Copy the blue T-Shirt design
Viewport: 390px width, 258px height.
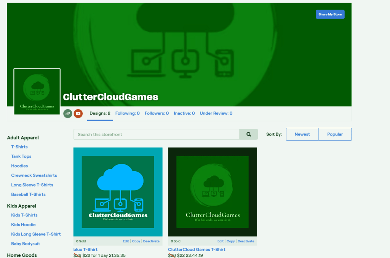click(136, 241)
